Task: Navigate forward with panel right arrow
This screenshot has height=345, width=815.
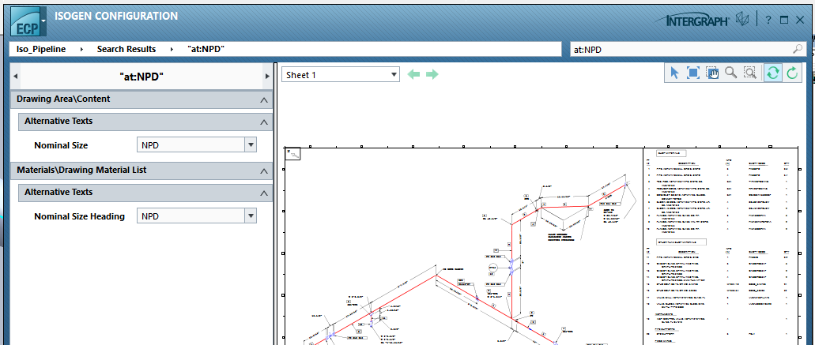Action: (267, 77)
